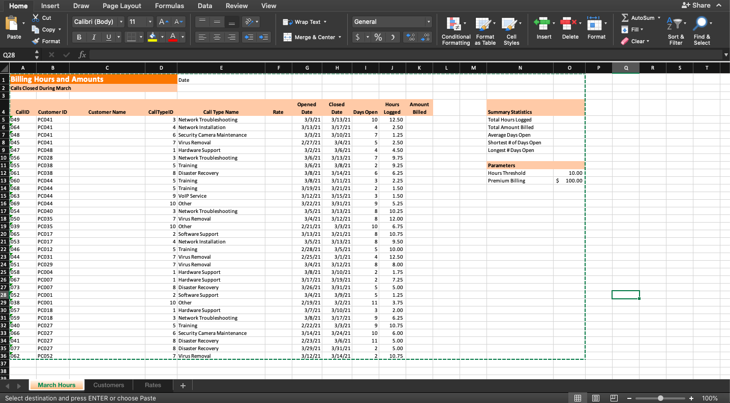Click the increase indent icon

pos(263,37)
